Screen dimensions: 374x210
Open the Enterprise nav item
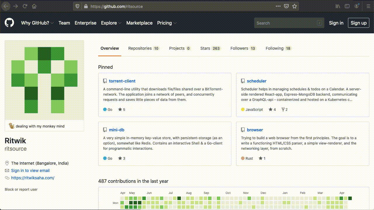86,23
